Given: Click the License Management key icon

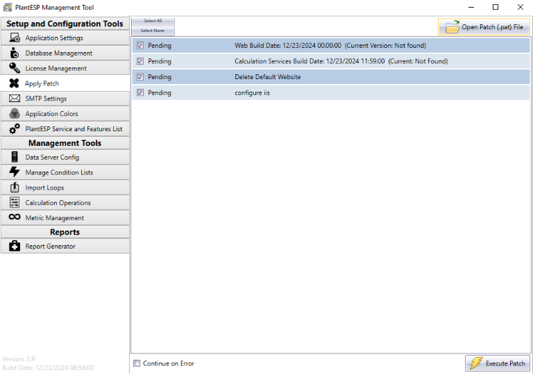Looking at the screenshot, I should 15,68.
